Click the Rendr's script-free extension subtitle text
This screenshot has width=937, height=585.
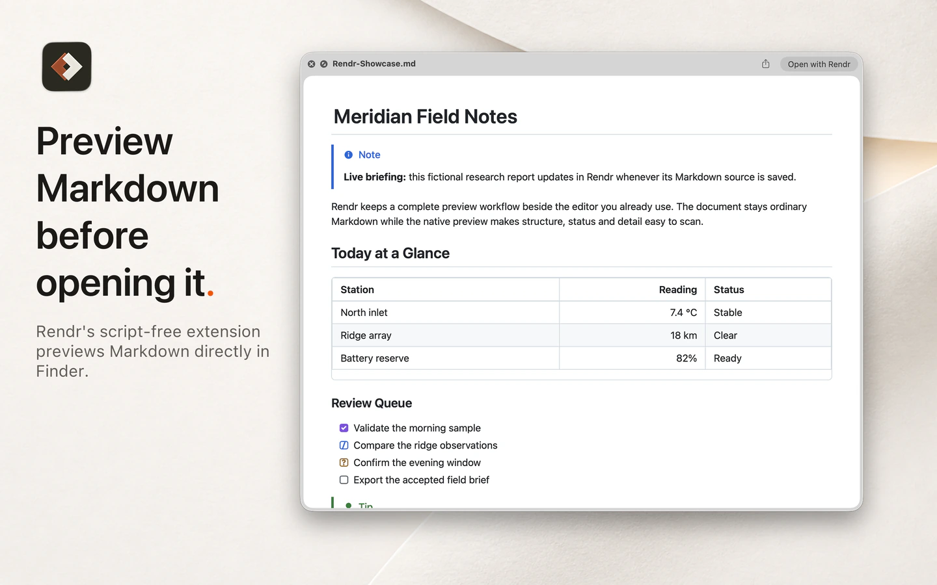tap(153, 351)
